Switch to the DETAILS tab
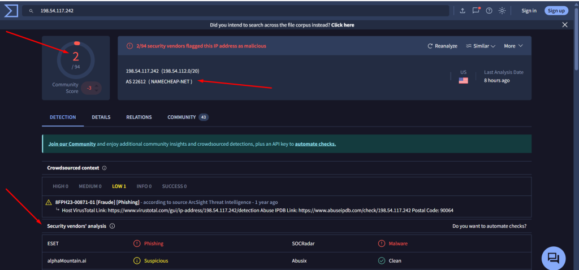 pos(101,117)
